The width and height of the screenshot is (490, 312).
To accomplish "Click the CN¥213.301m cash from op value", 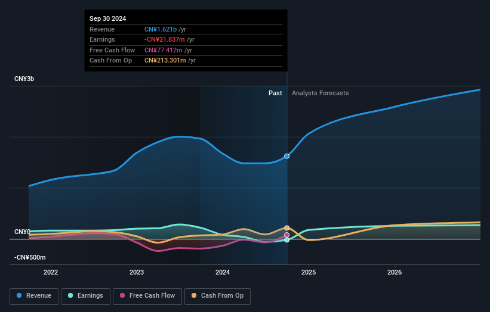I will click(x=165, y=61).
